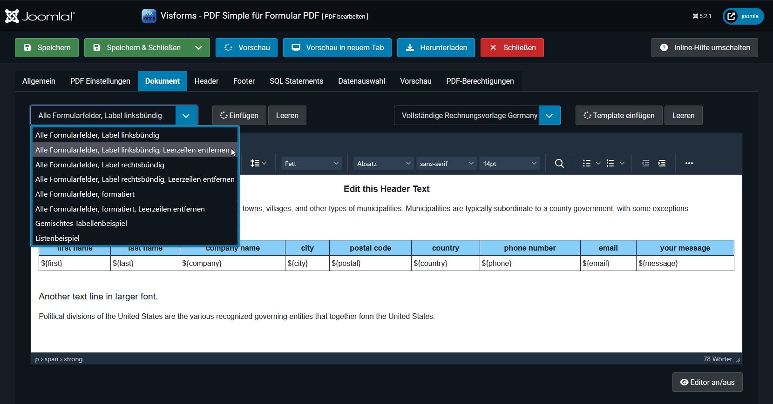Click the search and replace magnifier icon

[559, 163]
